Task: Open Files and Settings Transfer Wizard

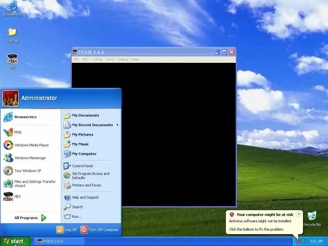Action: click(30, 184)
